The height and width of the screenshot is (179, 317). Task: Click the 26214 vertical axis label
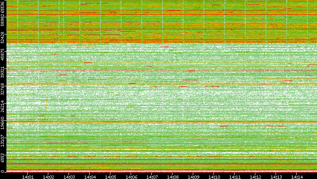pos(3,105)
